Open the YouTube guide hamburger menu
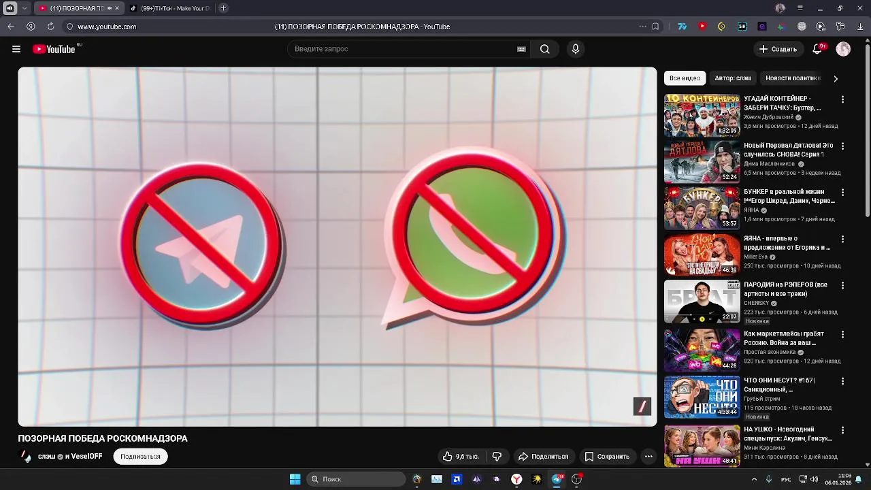871x490 pixels. 16,49
